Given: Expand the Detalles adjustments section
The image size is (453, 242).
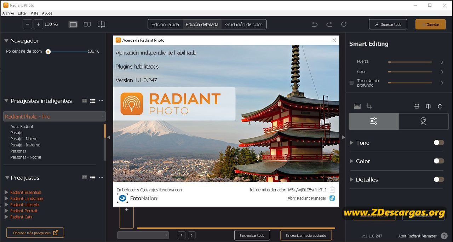Looking at the screenshot, I should click(351, 179).
